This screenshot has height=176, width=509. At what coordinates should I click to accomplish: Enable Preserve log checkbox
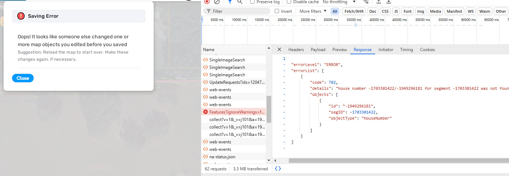(252, 2)
